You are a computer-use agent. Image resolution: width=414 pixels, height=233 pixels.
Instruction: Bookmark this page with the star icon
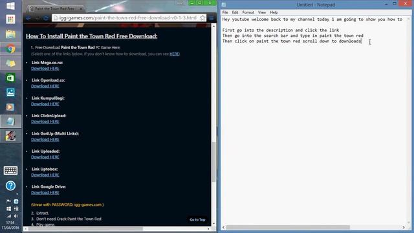[x=202, y=18]
